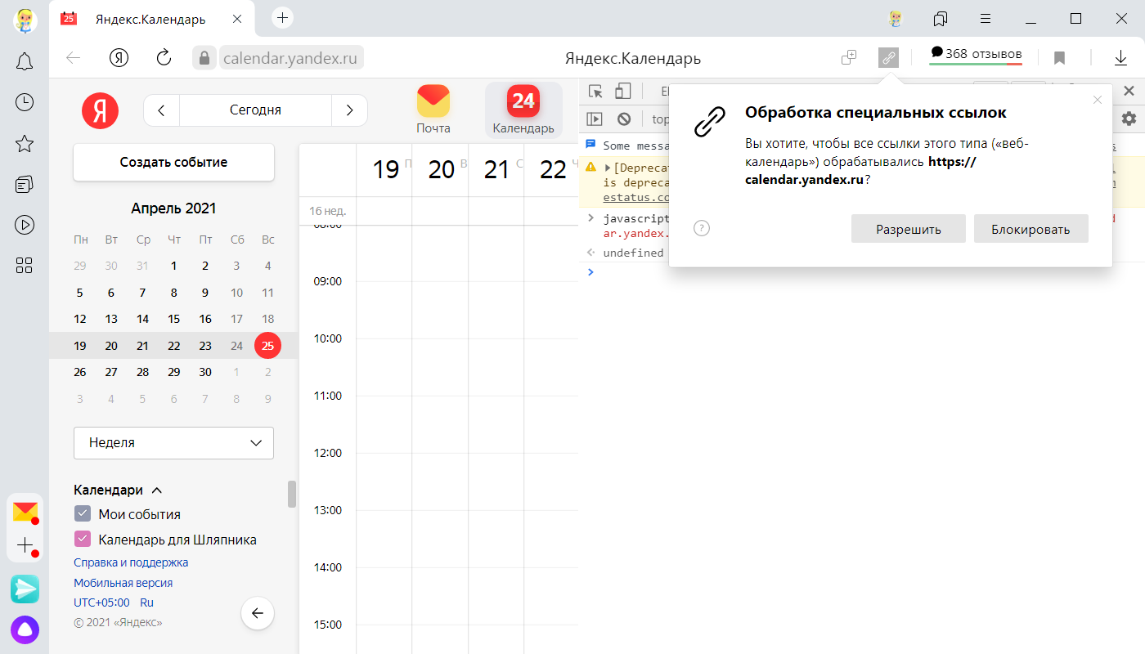Click the add-to-tableau icon in the address bar

[849, 57]
